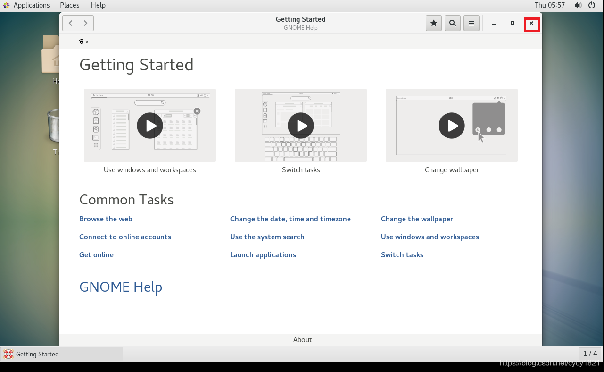Screen dimensions: 604x372
Task: Play the 'Change wallpaper' video
Action: (452, 126)
